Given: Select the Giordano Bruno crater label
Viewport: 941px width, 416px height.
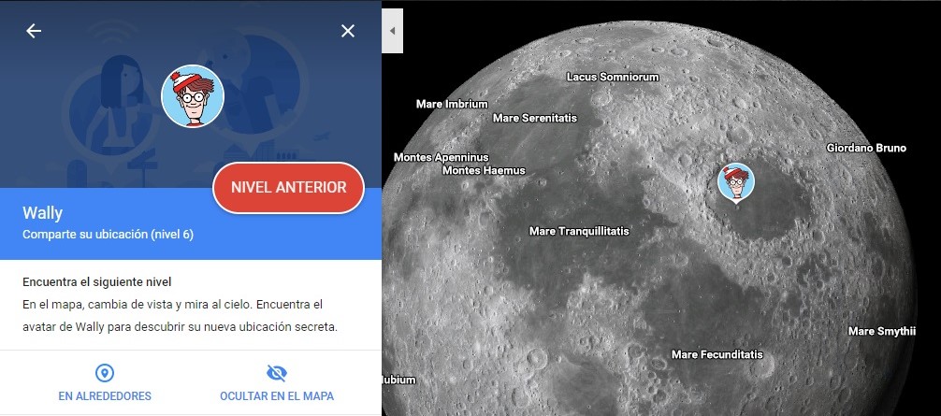Looking at the screenshot, I should [866, 148].
